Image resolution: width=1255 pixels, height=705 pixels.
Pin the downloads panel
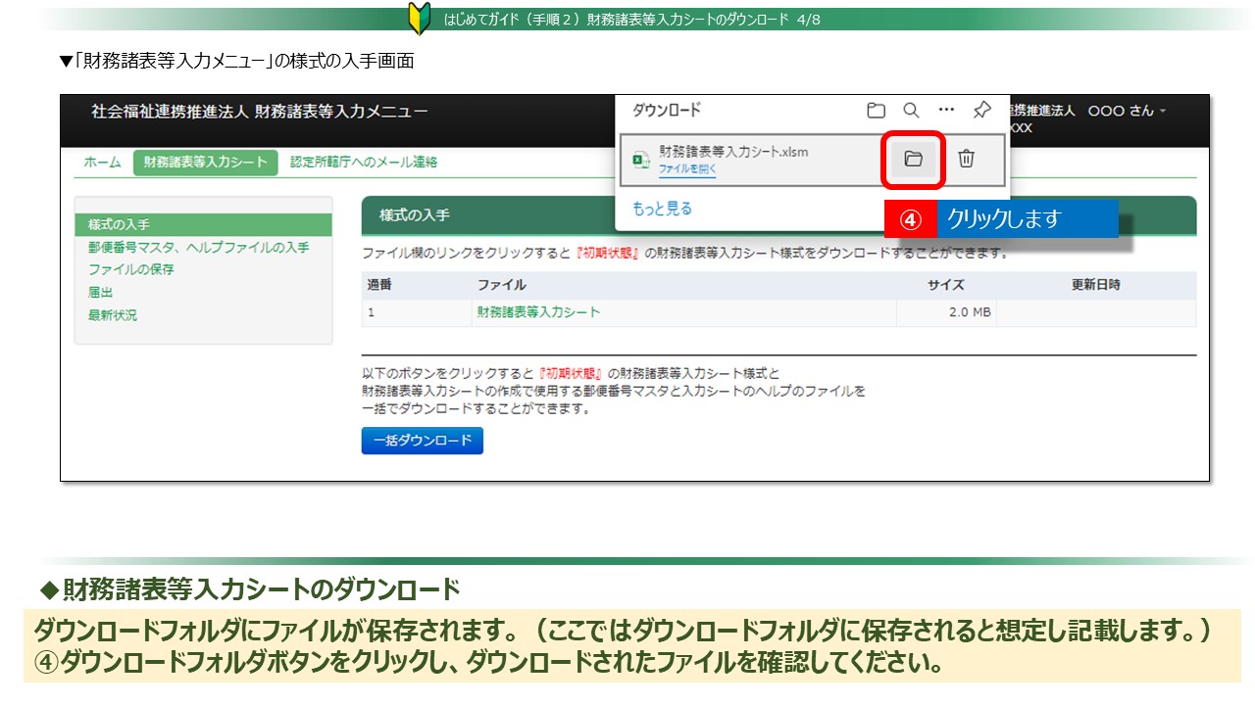[x=981, y=111]
